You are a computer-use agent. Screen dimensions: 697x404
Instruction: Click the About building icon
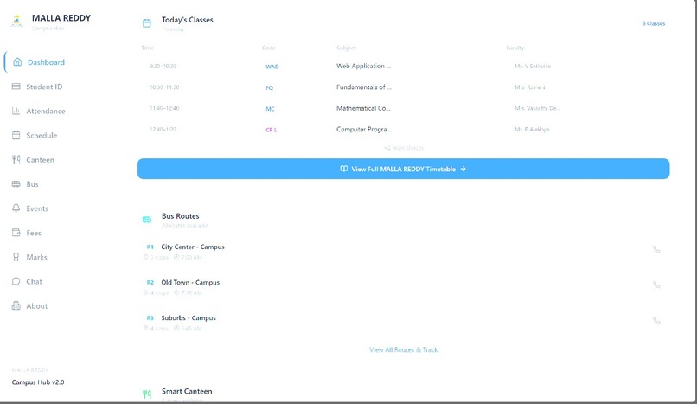pos(16,305)
